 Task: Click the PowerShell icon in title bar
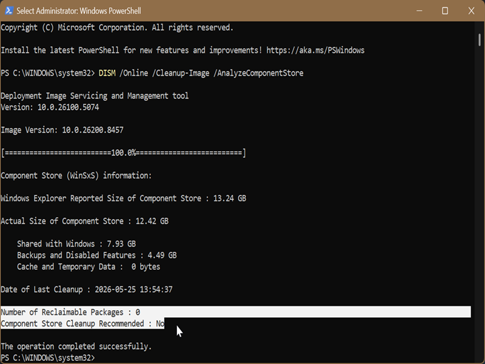[8, 10]
